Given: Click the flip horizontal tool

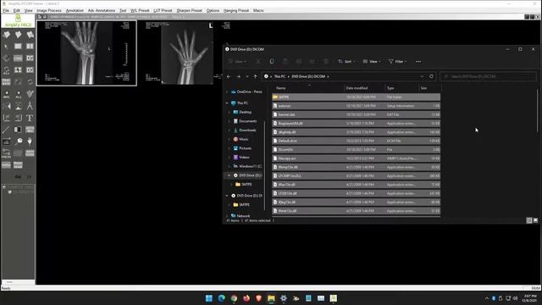Looking at the screenshot, I should (x=6, y=106).
